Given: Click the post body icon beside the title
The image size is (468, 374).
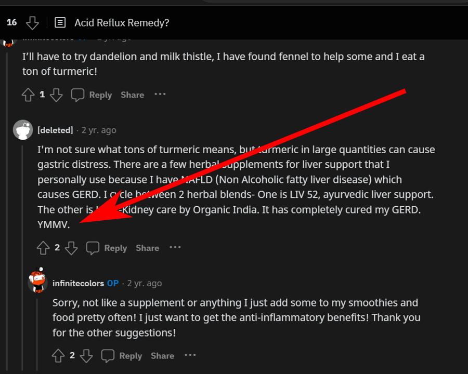Looking at the screenshot, I should click(60, 23).
